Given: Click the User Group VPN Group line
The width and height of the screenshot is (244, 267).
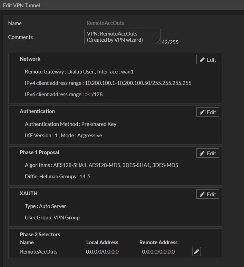Looking at the screenshot, I should [52, 218].
